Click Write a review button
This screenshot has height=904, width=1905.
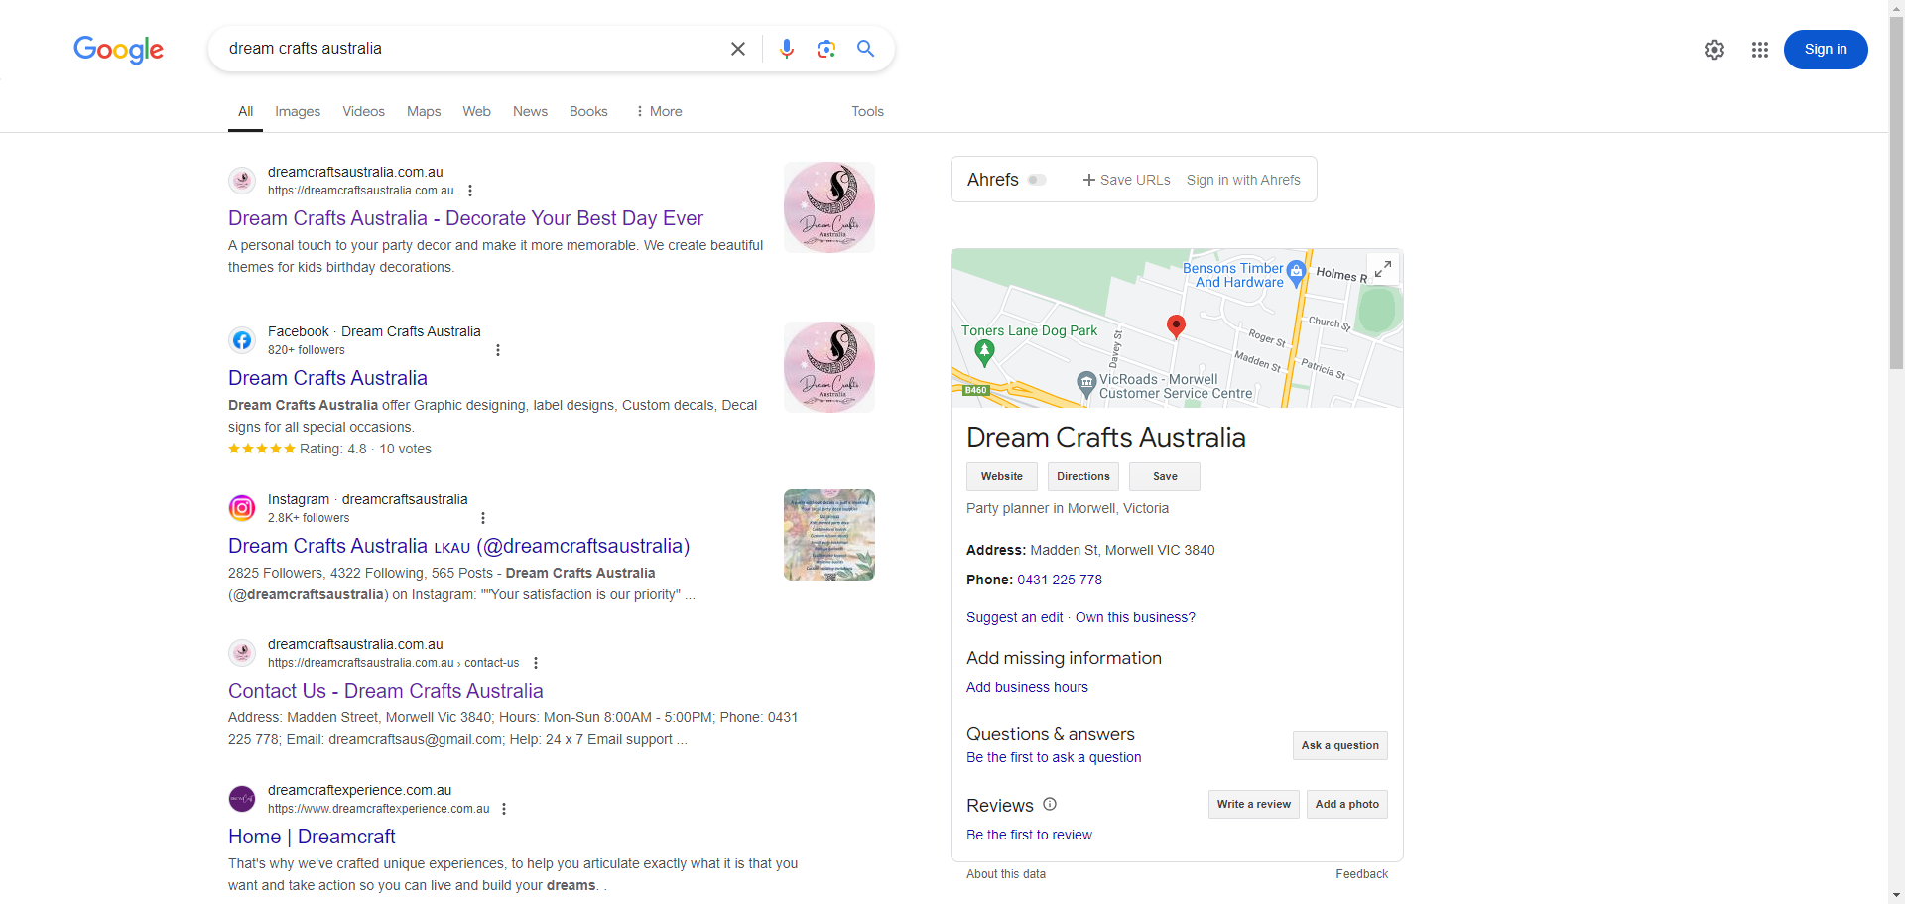(x=1254, y=805)
